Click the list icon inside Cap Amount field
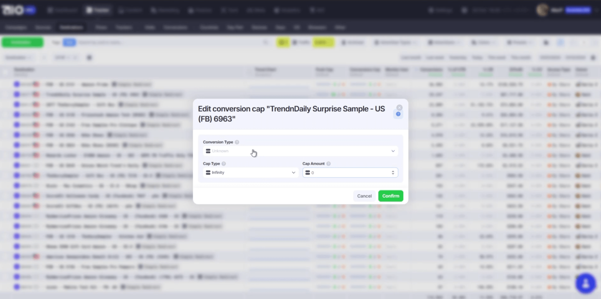 point(308,173)
